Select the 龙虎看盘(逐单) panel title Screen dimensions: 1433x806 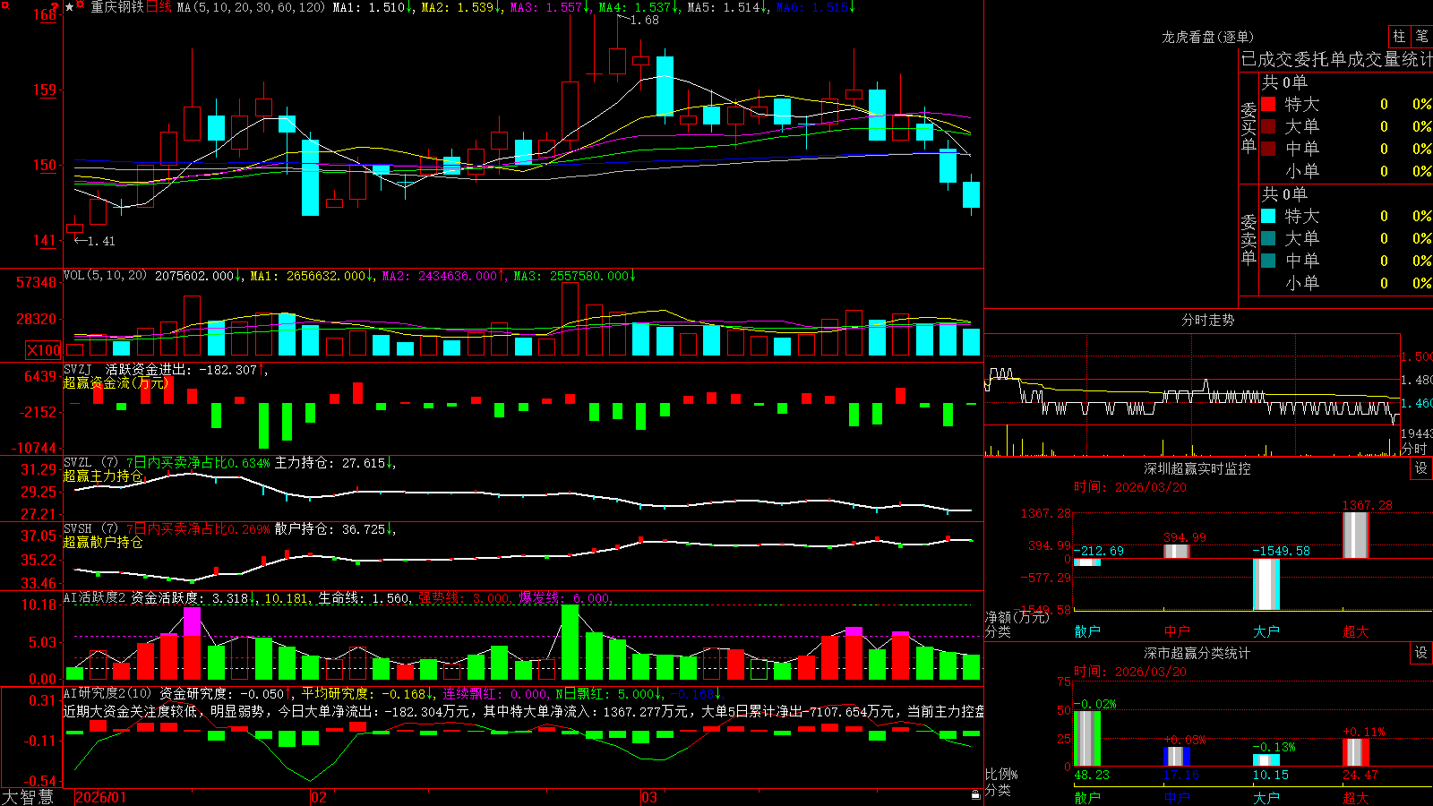[1207, 37]
